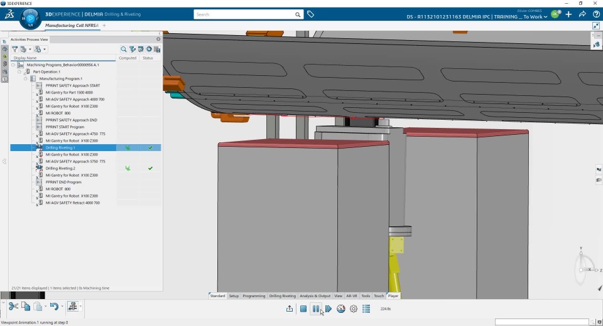Click the plus add icon in the top bar
Viewport: 603px width, 326px height.
click(x=568, y=14)
